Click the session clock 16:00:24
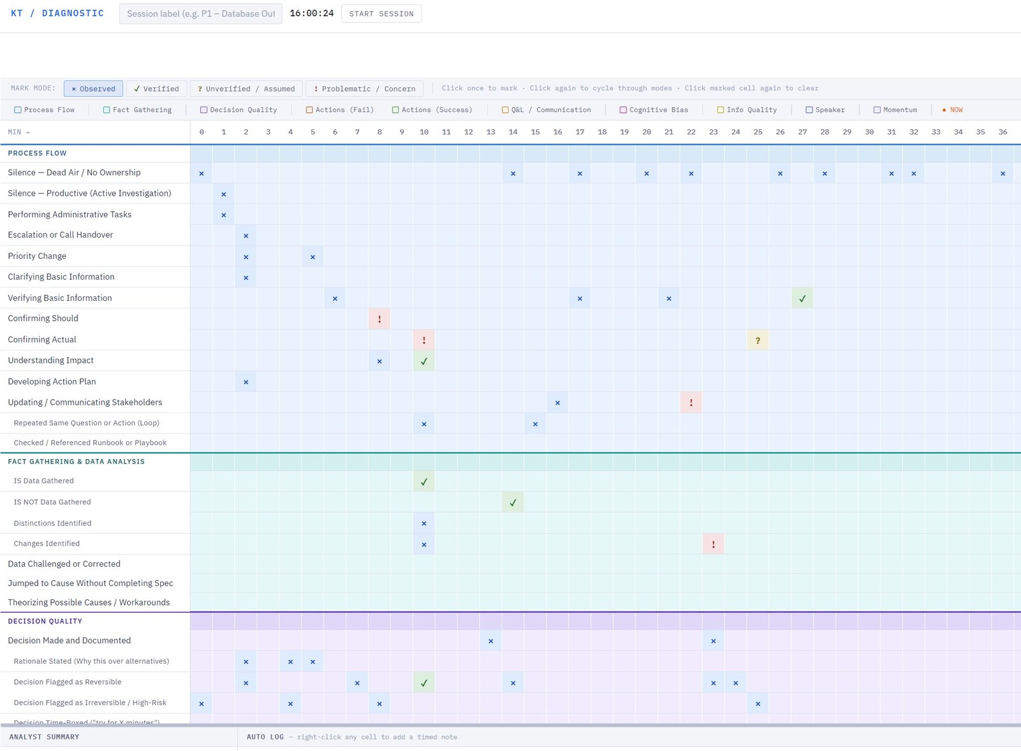This screenshot has height=751, width=1021. (311, 13)
